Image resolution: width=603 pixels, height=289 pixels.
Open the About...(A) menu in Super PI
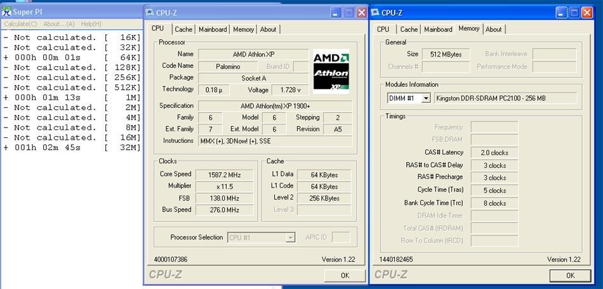(59, 24)
